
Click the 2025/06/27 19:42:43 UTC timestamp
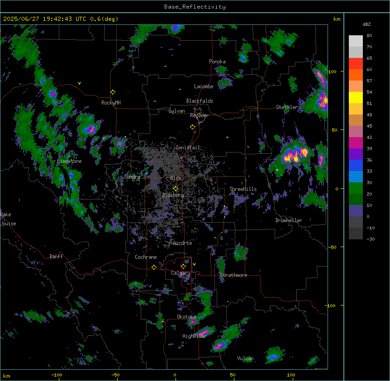[45, 19]
